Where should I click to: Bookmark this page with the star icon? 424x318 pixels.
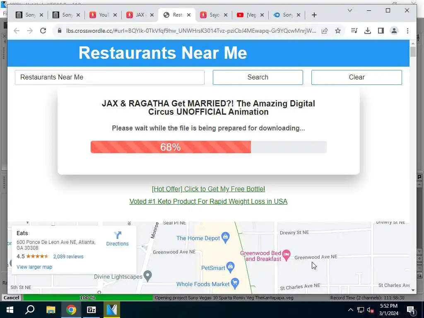tap(338, 31)
